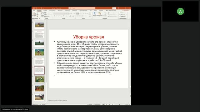The width and height of the screenshot is (200, 112).
Task: Open the Shape Effects (Эффекты фигуры) dropdown
Action: (112, 16)
